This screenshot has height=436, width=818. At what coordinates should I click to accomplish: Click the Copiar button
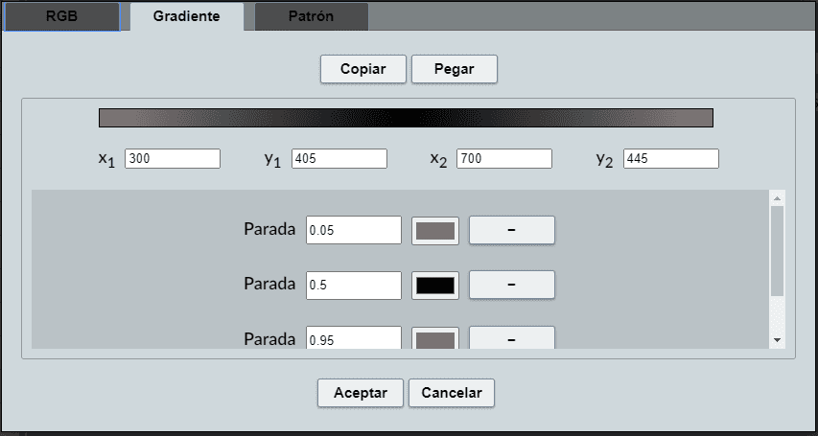[x=363, y=69]
